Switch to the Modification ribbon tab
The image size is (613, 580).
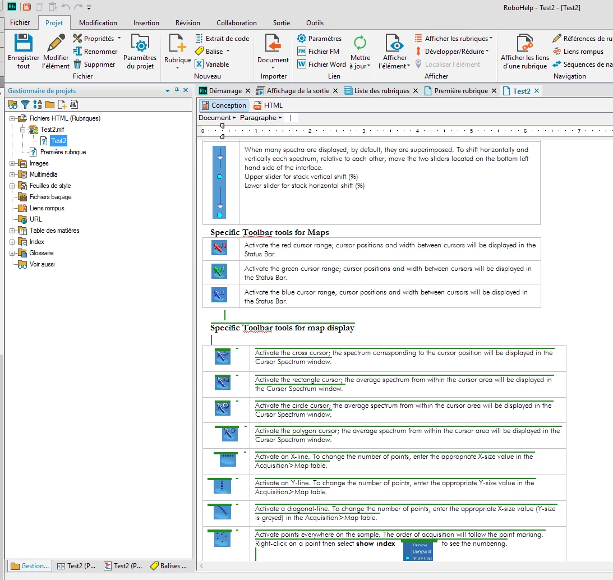point(98,23)
